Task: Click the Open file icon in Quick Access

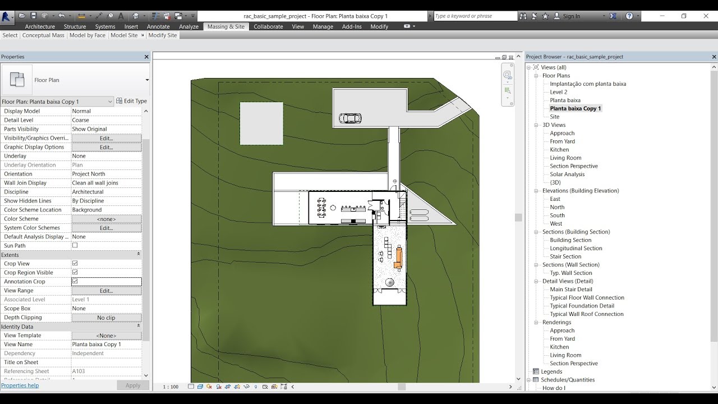Action: (22, 16)
